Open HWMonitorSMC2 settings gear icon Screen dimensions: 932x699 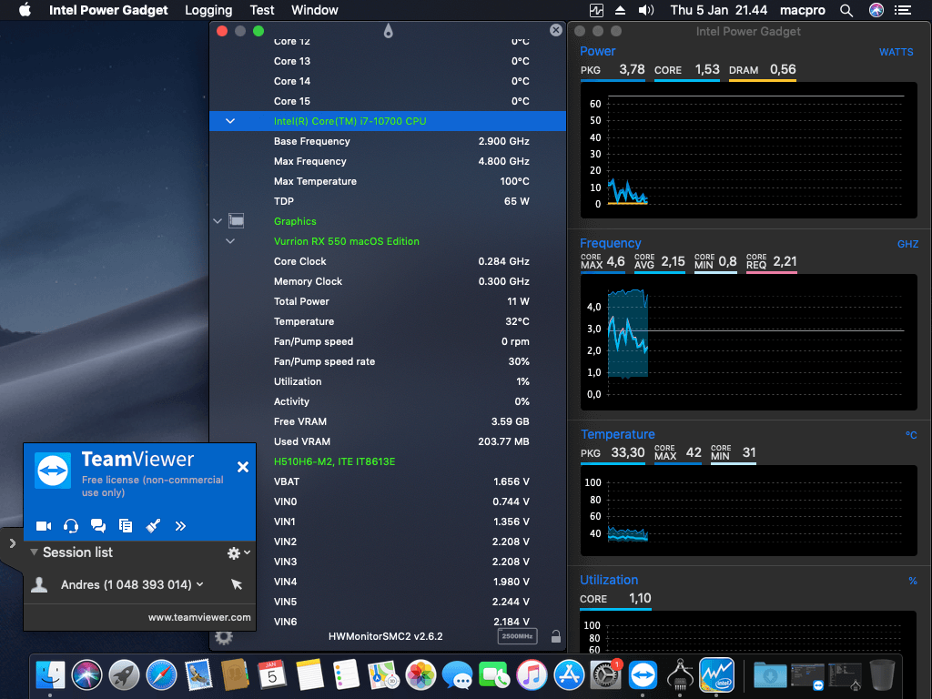224,637
